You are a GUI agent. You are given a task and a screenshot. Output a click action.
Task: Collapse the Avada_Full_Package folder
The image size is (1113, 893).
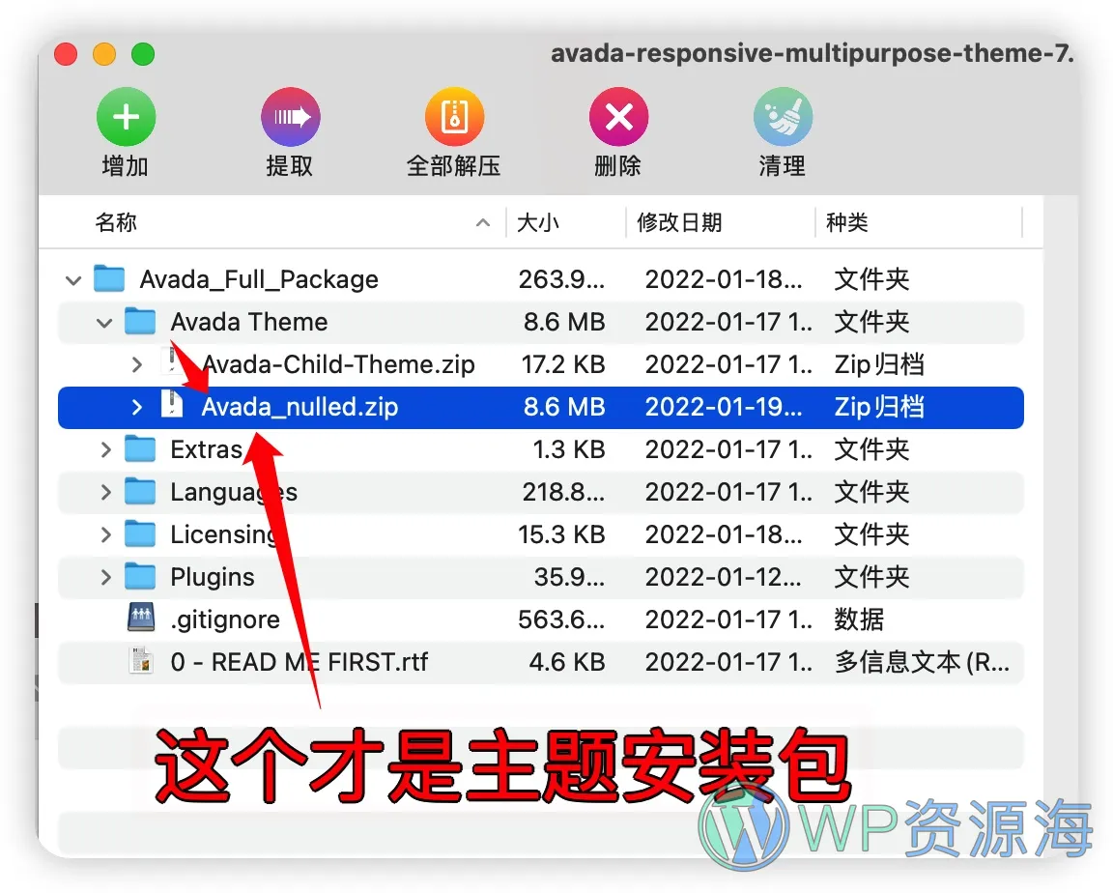tap(73, 280)
